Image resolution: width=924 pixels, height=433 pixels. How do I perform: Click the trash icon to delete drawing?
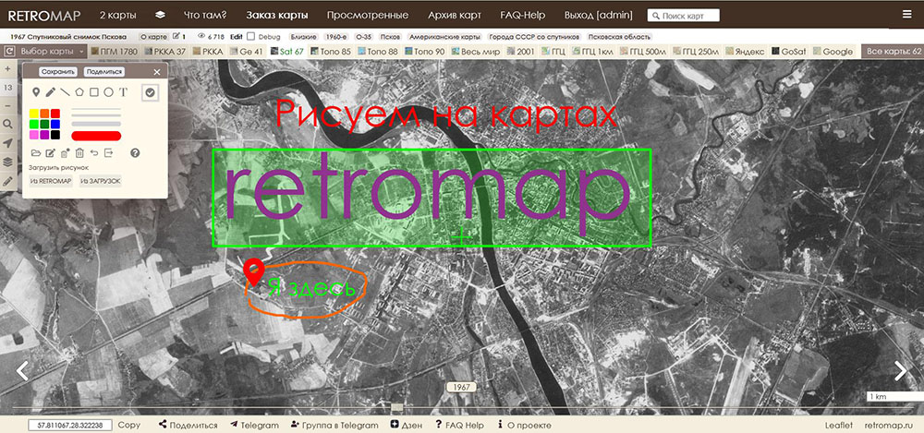79,152
